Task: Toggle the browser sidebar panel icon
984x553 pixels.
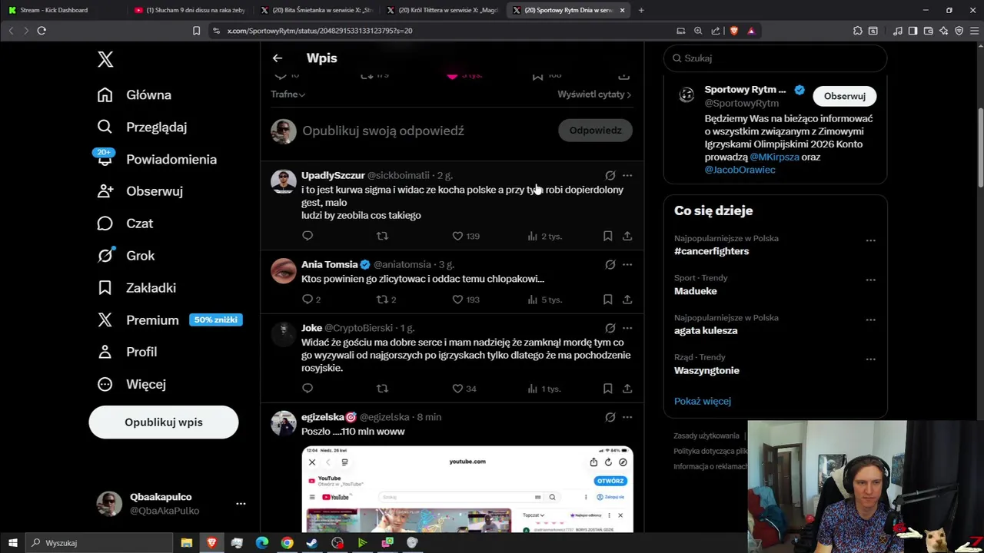Action: pyautogui.click(x=913, y=31)
